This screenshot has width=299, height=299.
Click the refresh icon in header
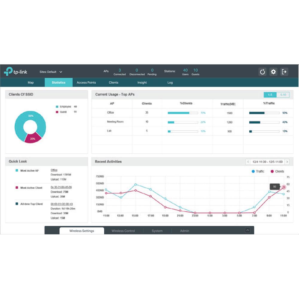(262, 72)
